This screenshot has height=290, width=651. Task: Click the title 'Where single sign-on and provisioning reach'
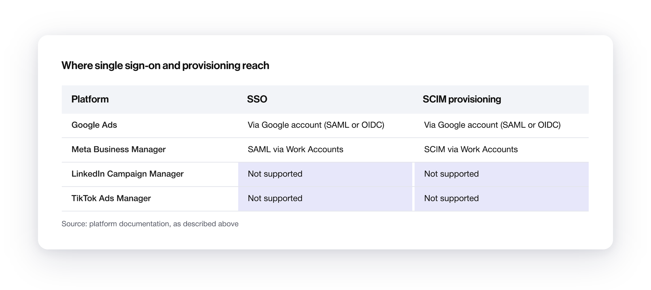pyautogui.click(x=165, y=66)
